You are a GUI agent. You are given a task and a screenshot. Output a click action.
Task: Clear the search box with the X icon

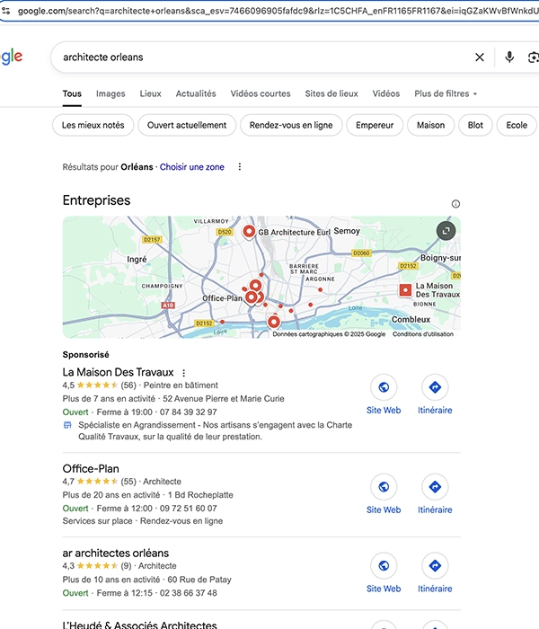(x=480, y=57)
